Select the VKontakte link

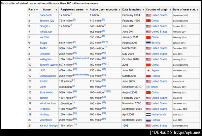(46, 120)
